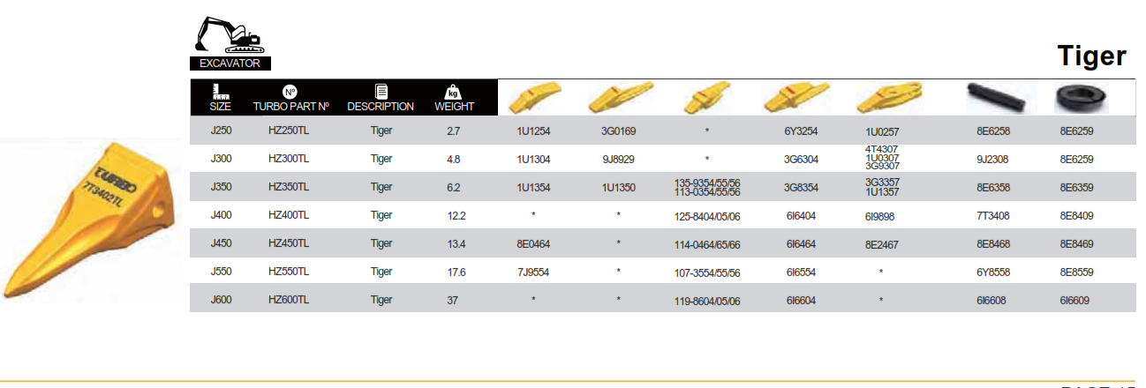Screen dimensions: 1146x388
Task: Click reference 3G8354
Action: point(801,188)
